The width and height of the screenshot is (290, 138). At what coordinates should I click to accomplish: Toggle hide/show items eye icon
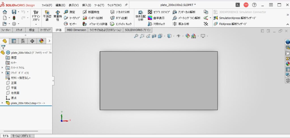(x=178, y=36)
